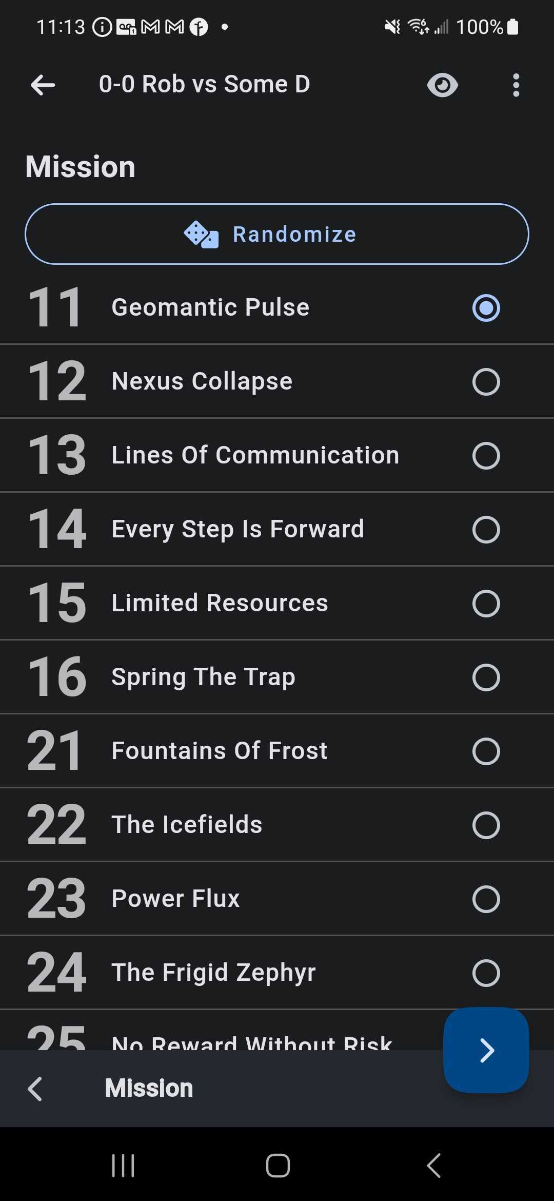554x1201 pixels.
Task: Pick The Icefields radio option
Action: click(486, 825)
